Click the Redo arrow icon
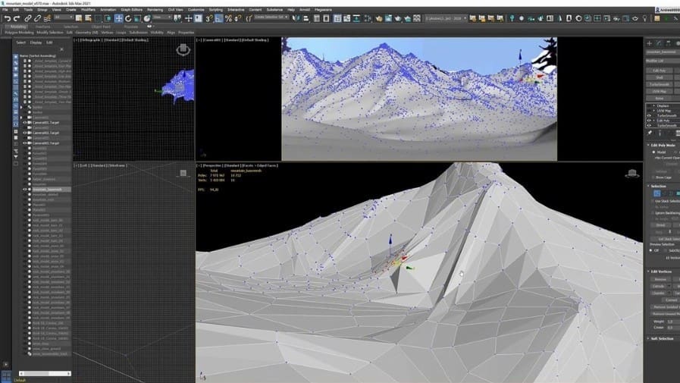Screen dimensions: 680x383 (x=17, y=18)
